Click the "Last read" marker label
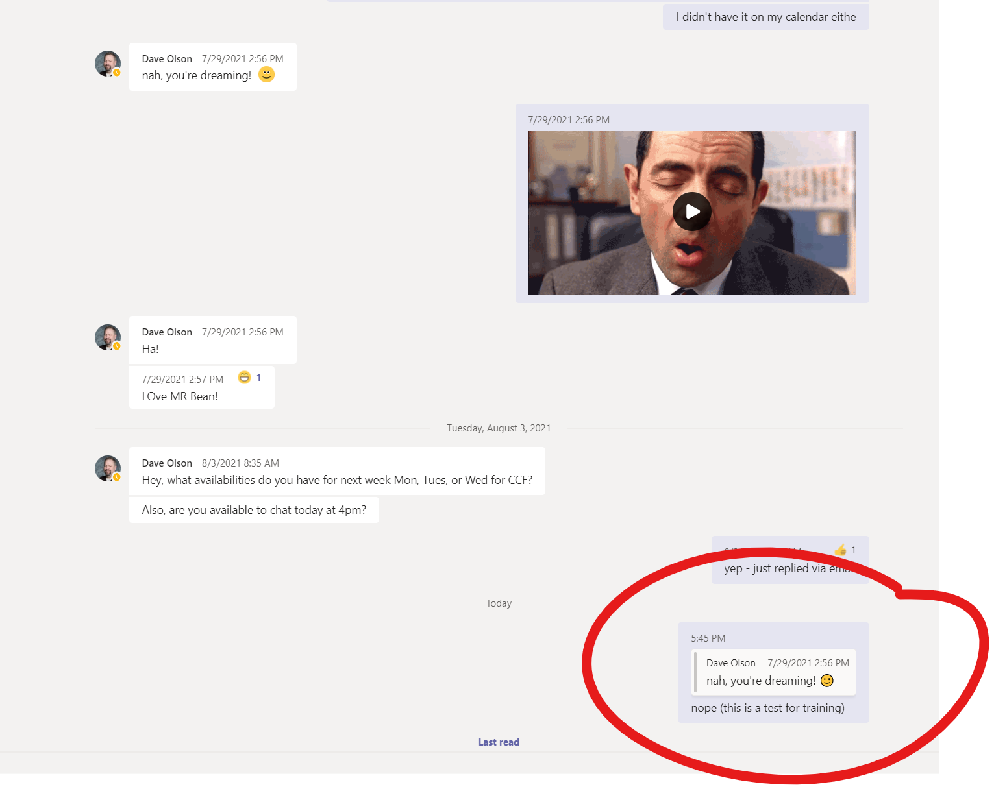This screenshot has height=789, width=994. [x=499, y=742]
